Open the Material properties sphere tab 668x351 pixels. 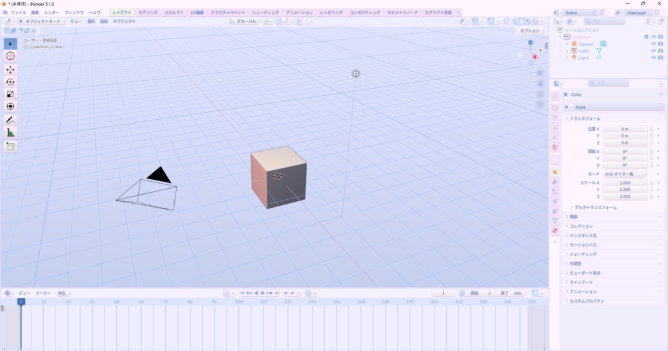click(554, 231)
